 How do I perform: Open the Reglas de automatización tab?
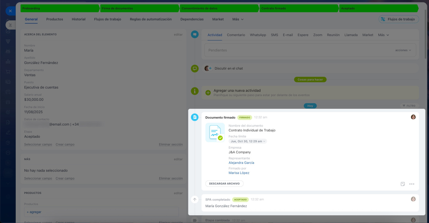[x=151, y=19]
